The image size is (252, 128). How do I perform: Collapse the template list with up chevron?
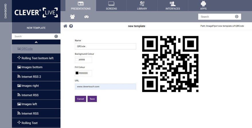[36, 42]
